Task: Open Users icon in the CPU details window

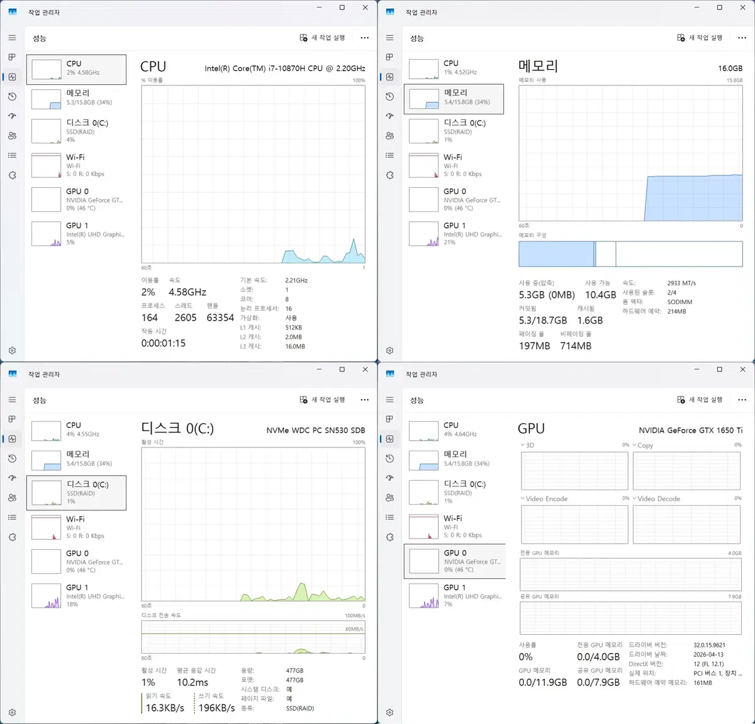Action: (x=12, y=136)
